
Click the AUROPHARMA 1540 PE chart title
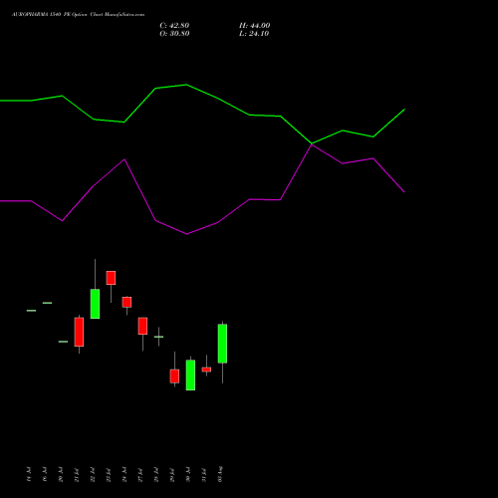78,15
